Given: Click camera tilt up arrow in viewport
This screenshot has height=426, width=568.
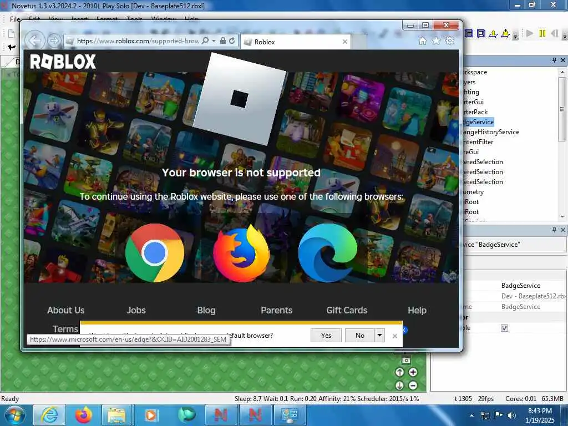Looking at the screenshot, I should pos(399,372).
